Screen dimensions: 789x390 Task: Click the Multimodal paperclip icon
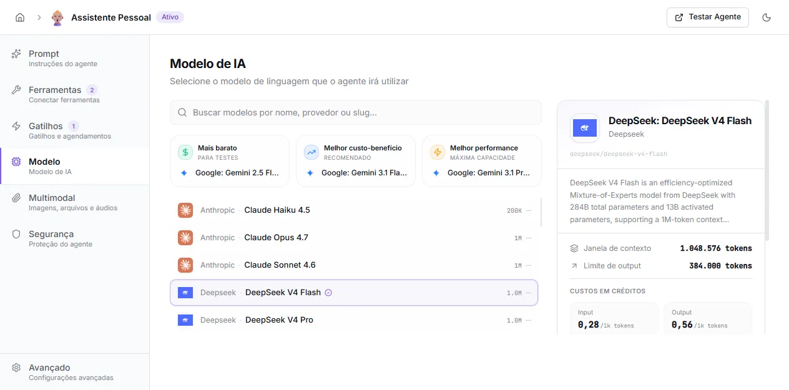coord(17,198)
